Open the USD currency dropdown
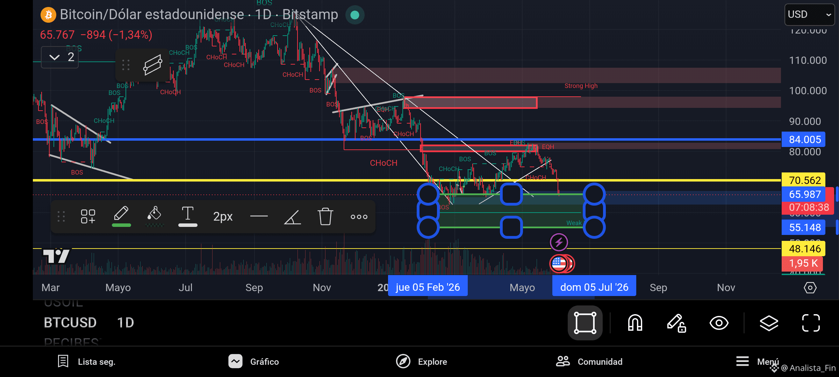Viewport: 839px width, 377px height. pyautogui.click(x=809, y=15)
